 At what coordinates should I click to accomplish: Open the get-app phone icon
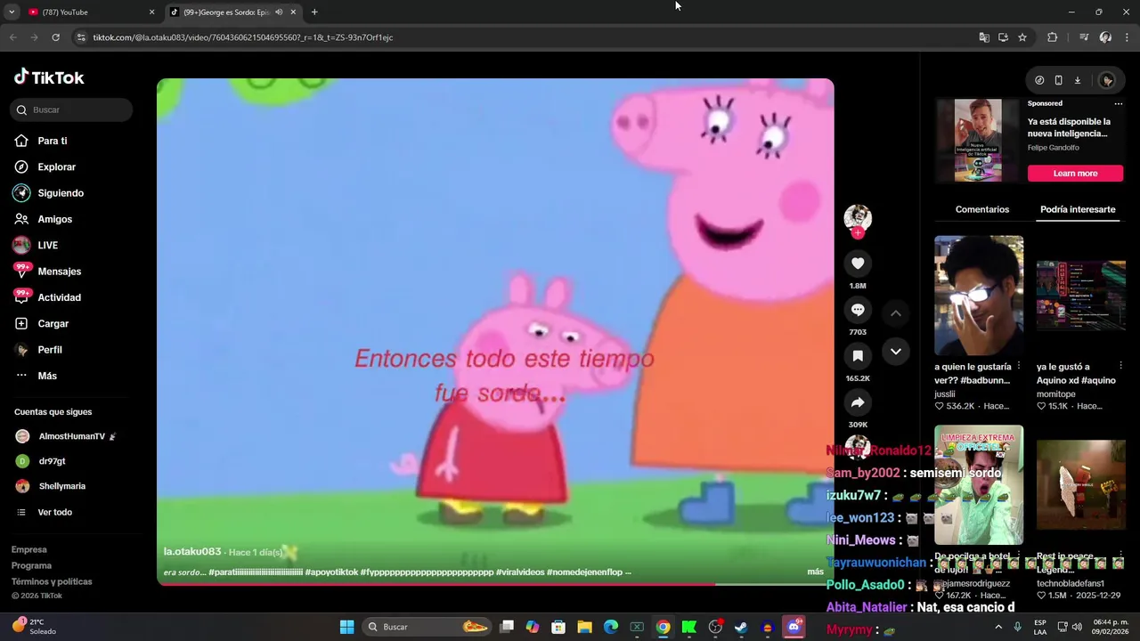(1058, 80)
